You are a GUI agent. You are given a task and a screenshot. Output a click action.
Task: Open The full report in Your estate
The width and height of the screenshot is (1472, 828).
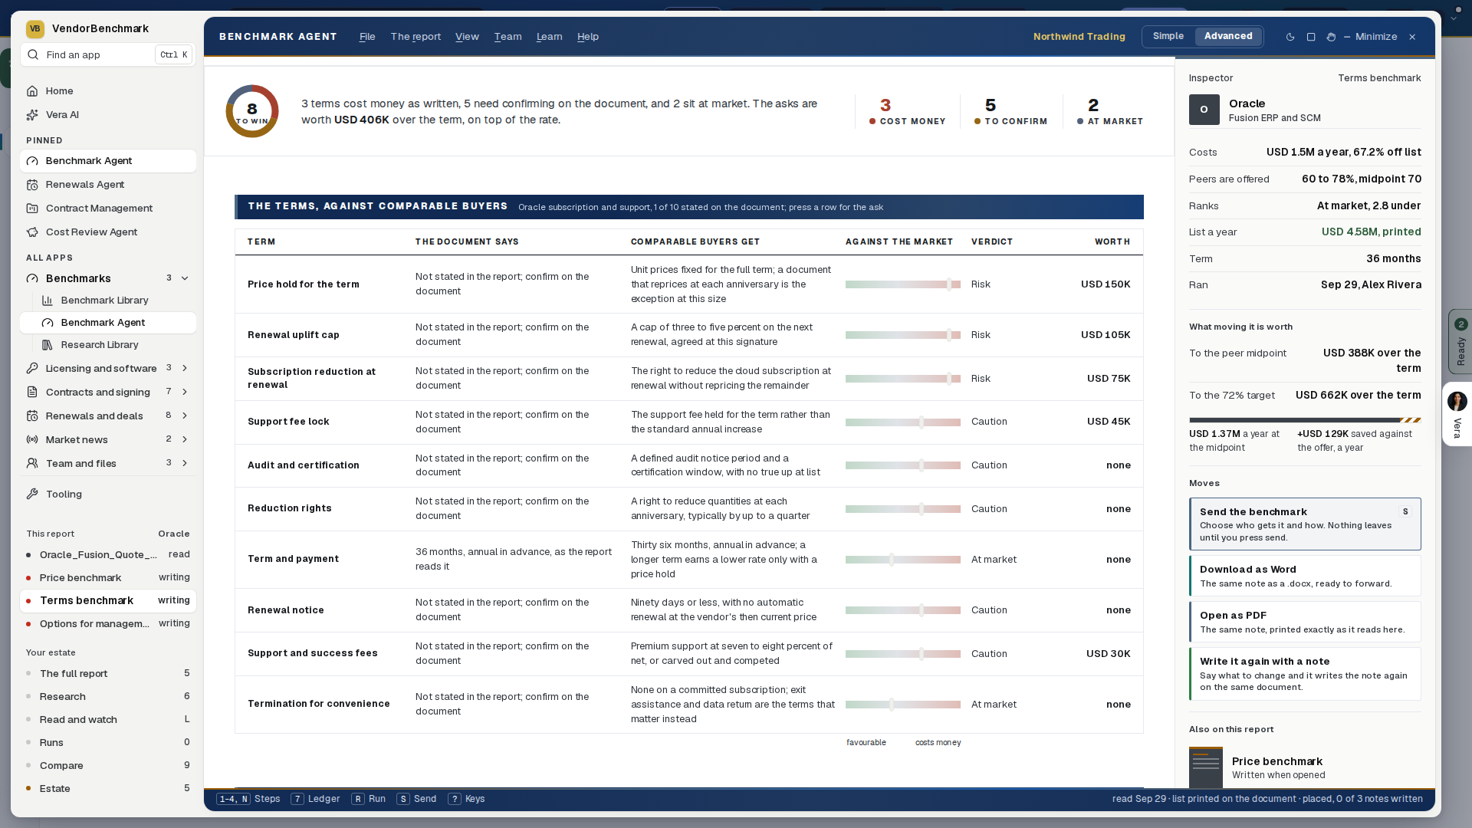[108, 674]
